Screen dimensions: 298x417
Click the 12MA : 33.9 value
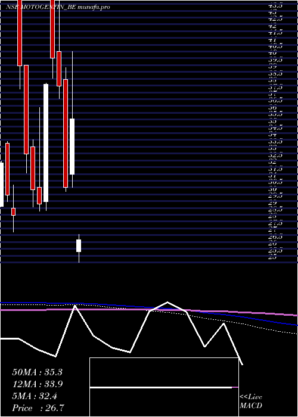[38, 384]
